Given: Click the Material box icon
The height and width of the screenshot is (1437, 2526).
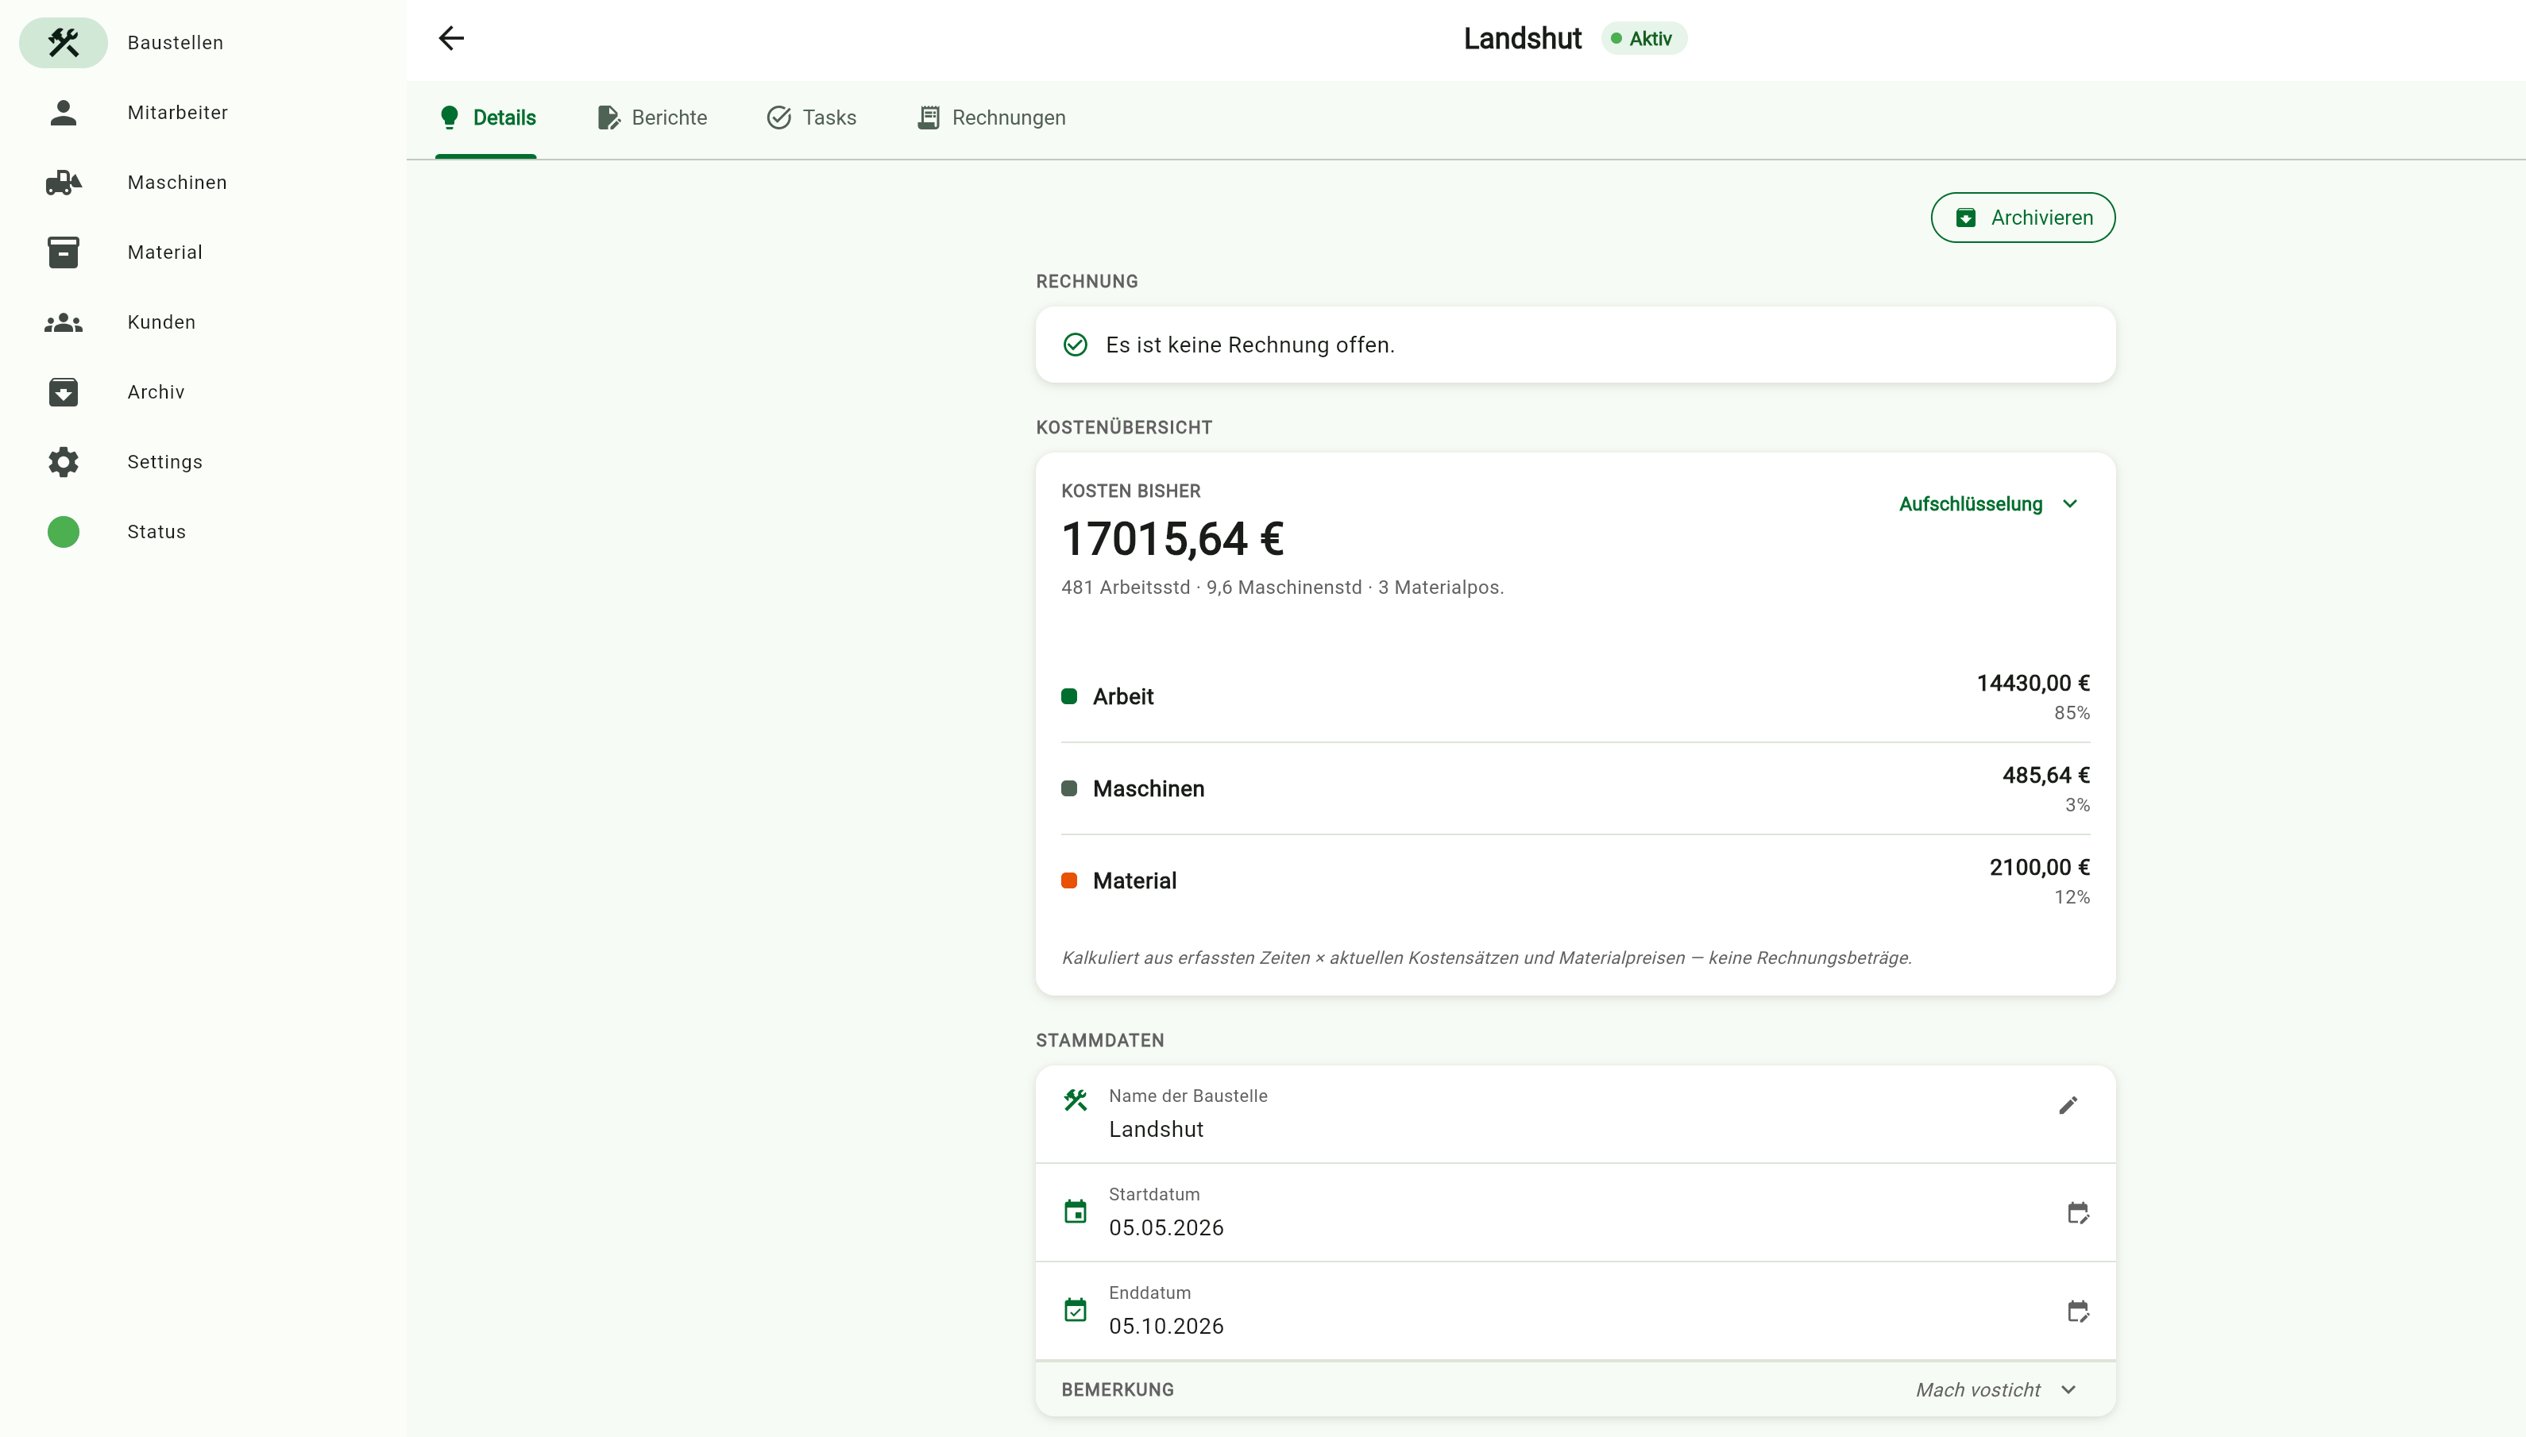Looking at the screenshot, I should coord(64,252).
